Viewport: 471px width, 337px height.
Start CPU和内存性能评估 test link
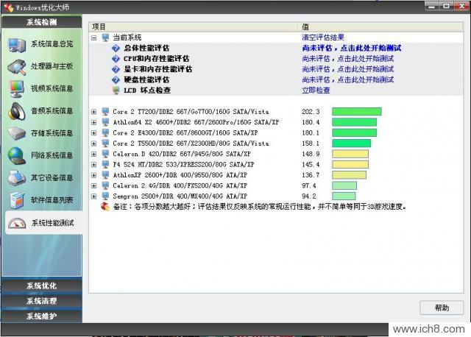pos(348,59)
